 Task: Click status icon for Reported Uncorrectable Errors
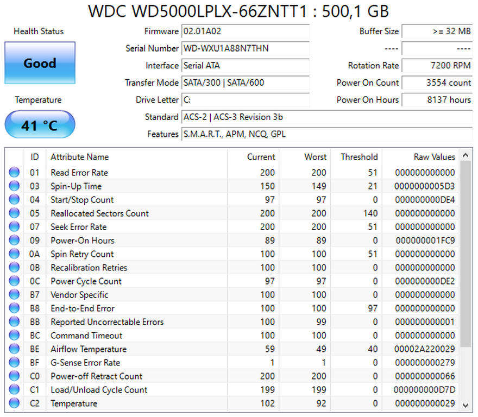14,322
